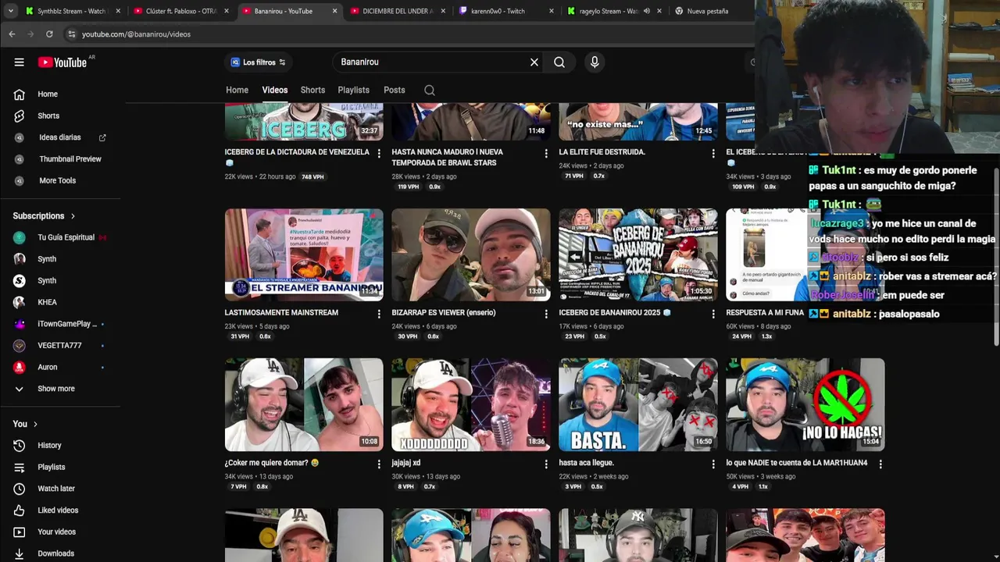Open options menu for BIZARRAP ES VIEWER
Image resolution: width=1000 pixels, height=562 pixels.
pos(546,314)
